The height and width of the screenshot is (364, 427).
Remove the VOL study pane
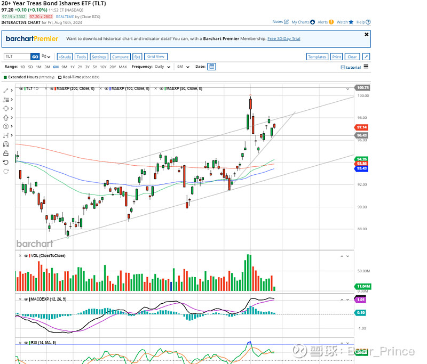(x=20, y=255)
